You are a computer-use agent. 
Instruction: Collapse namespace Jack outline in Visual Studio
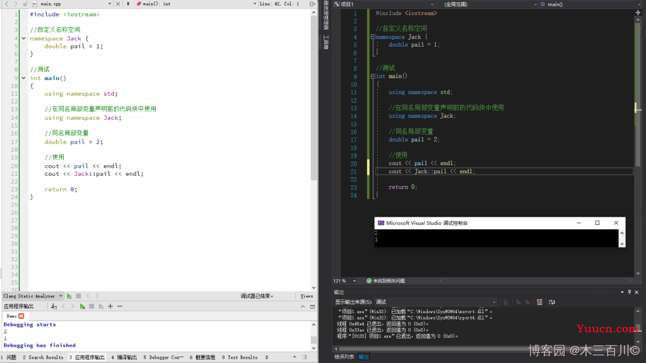[372, 37]
